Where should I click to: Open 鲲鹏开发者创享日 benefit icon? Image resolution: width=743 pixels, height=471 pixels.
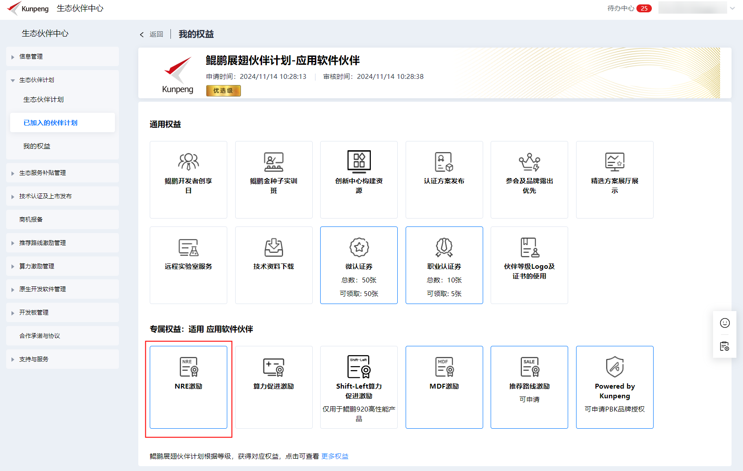(x=189, y=162)
